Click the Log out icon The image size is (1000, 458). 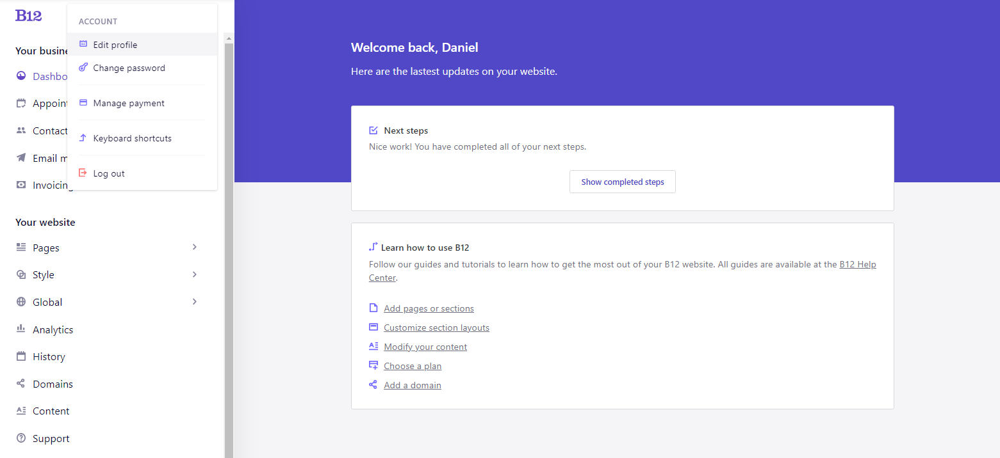pos(83,173)
